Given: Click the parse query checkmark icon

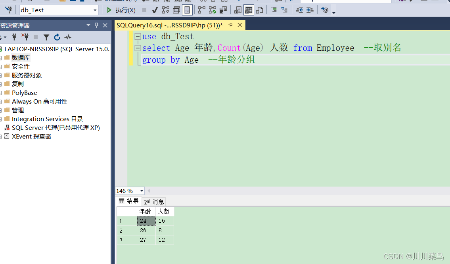Looking at the screenshot, I should tap(155, 10).
